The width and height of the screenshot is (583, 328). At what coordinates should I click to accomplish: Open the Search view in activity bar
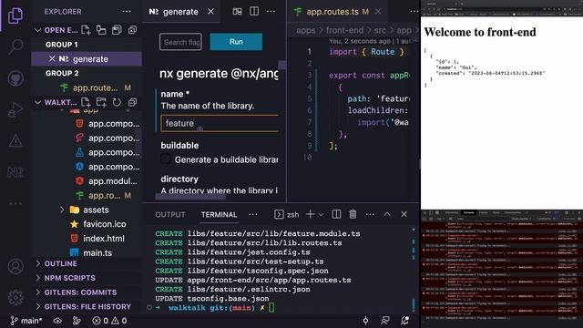click(x=15, y=46)
